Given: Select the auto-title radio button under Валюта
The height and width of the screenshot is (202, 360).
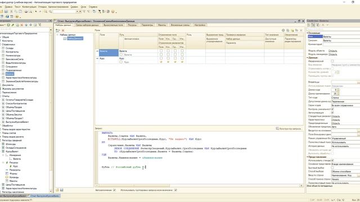Looking at the screenshot, I should (121, 55).
